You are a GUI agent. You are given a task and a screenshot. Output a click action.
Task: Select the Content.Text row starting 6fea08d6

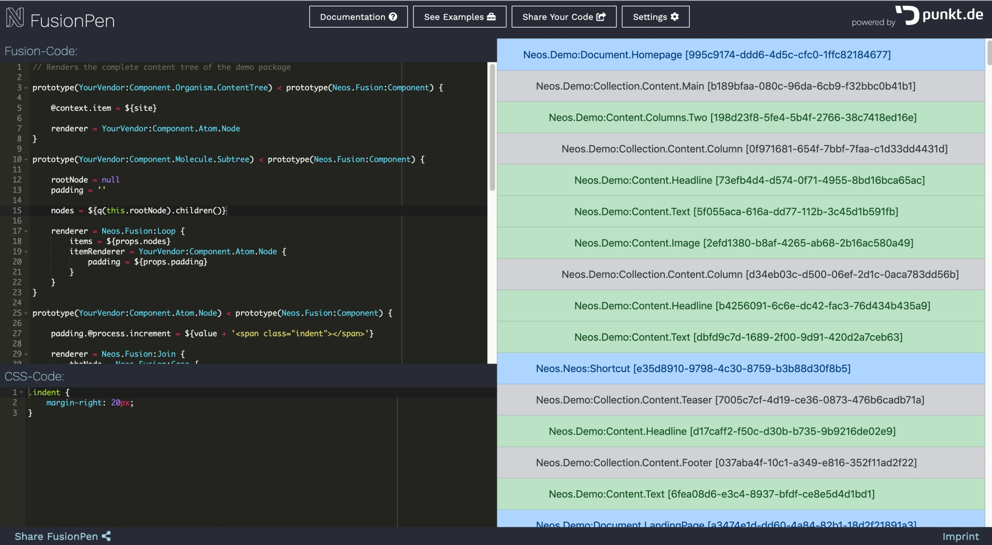[x=741, y=494]
